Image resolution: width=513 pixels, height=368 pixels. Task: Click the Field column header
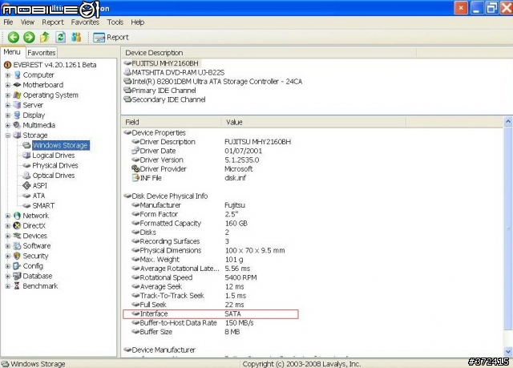[172, 122]
